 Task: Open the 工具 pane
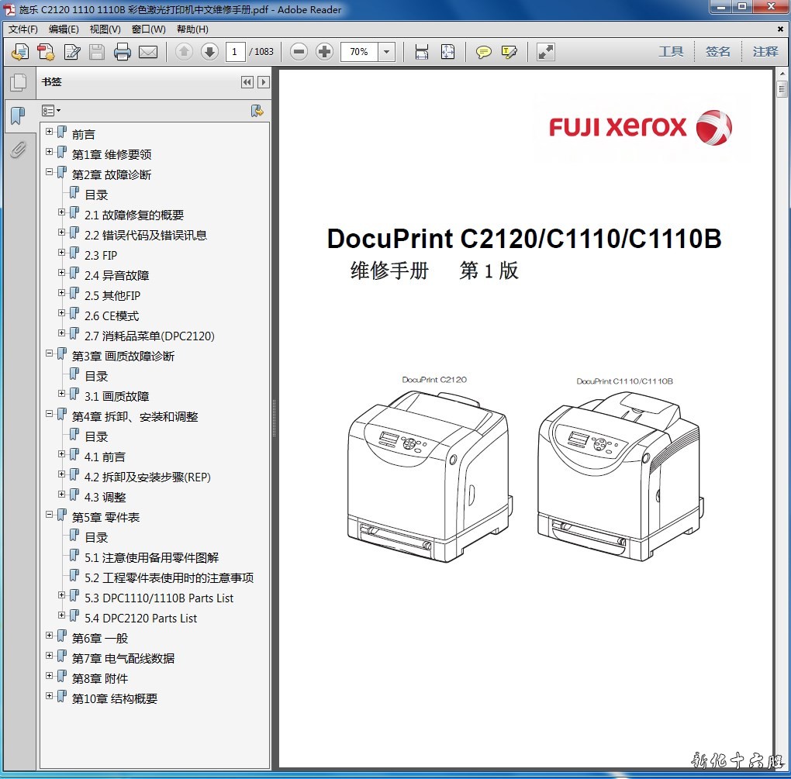point(671,52)
